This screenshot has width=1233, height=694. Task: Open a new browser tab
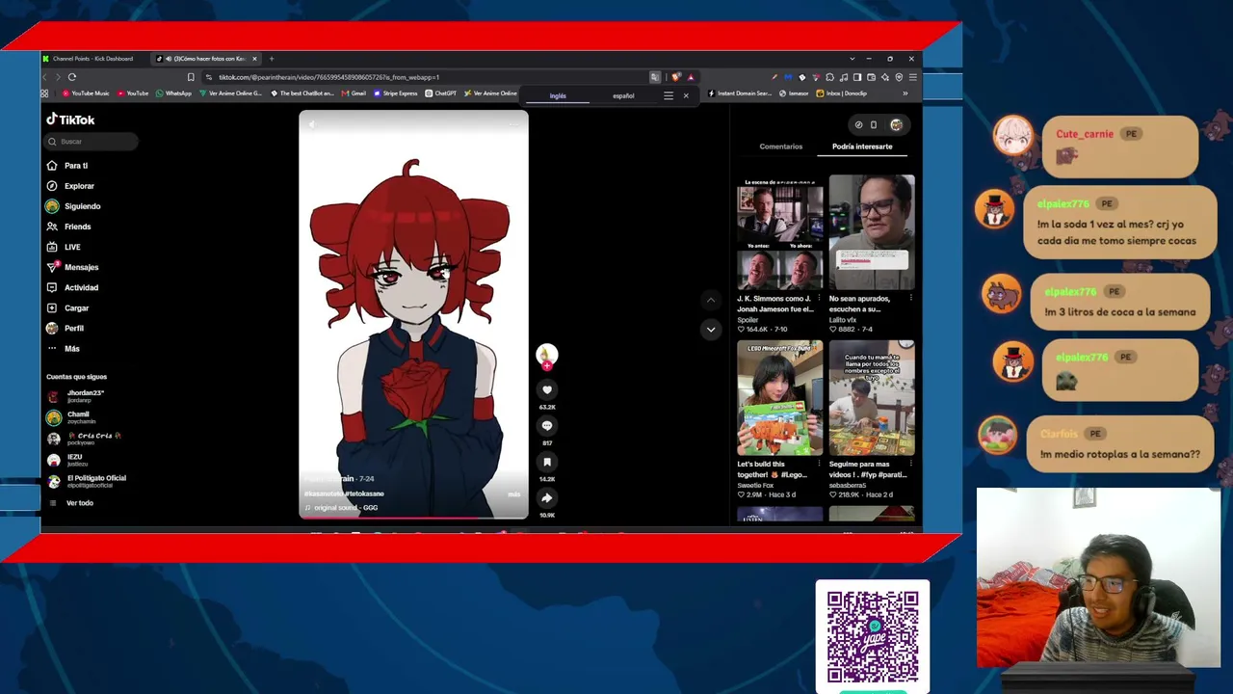272,59
